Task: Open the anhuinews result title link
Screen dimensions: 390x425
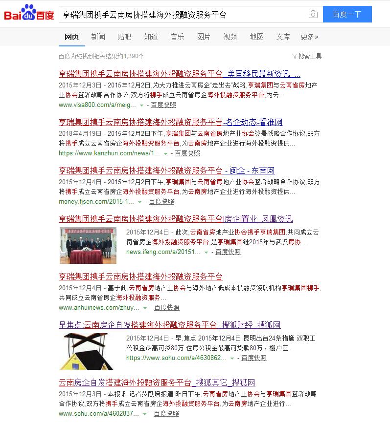Action: 140,276
